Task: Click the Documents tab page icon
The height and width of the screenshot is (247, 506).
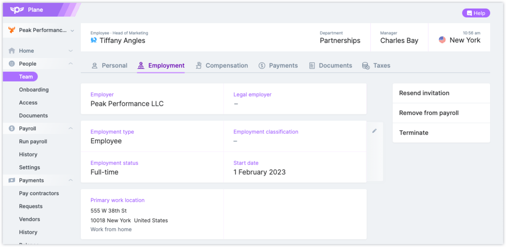Action: point(312,66)
